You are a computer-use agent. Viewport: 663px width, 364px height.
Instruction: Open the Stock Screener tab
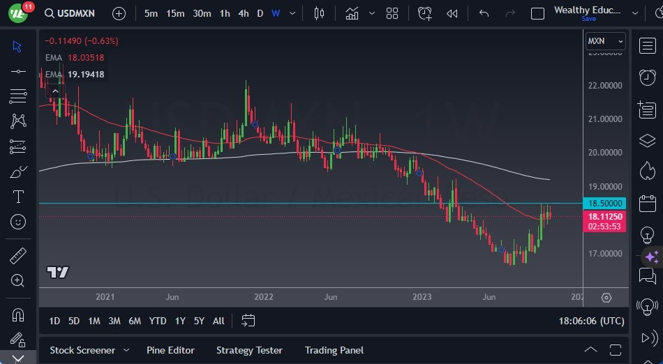(82, 351)
